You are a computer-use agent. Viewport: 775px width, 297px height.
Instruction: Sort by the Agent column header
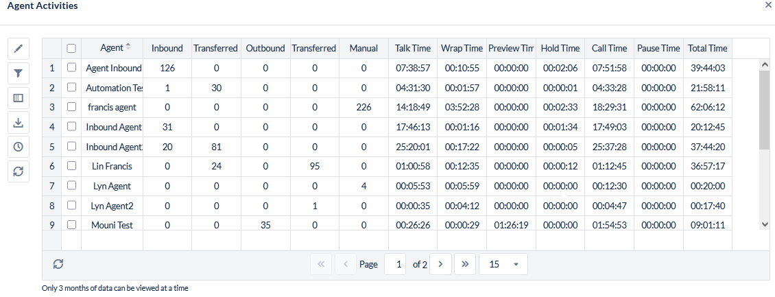pos(112,48)
